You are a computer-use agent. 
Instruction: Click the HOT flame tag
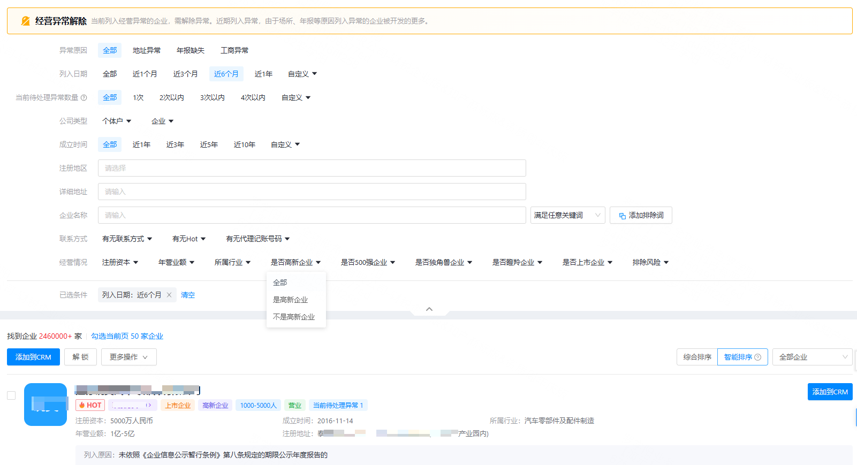click(90, 406)
